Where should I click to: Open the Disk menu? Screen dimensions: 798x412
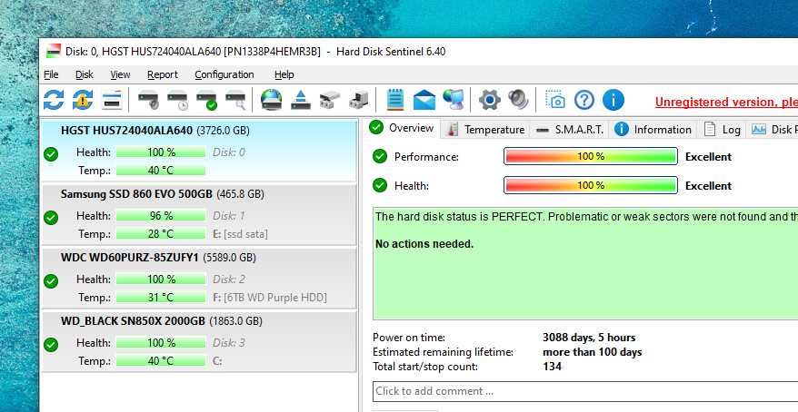(x=84, y=74)
